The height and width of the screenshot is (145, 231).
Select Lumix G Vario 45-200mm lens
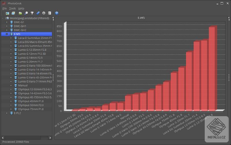(35, 78)
